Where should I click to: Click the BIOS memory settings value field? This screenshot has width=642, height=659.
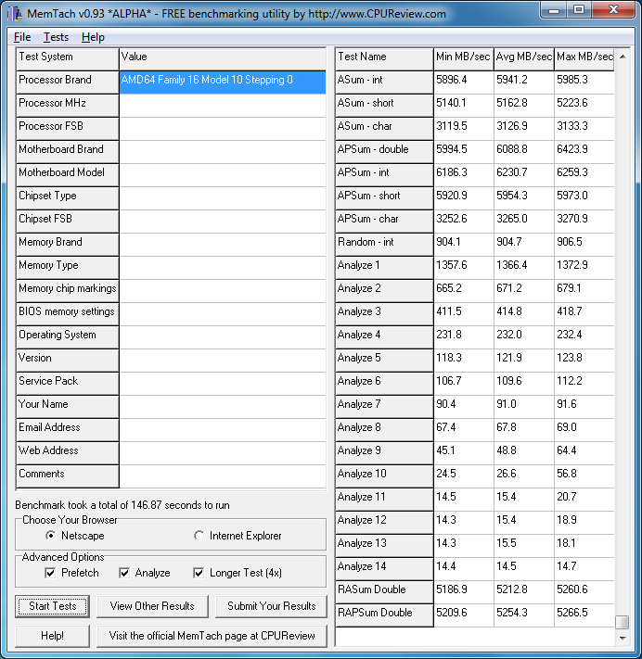223,314
